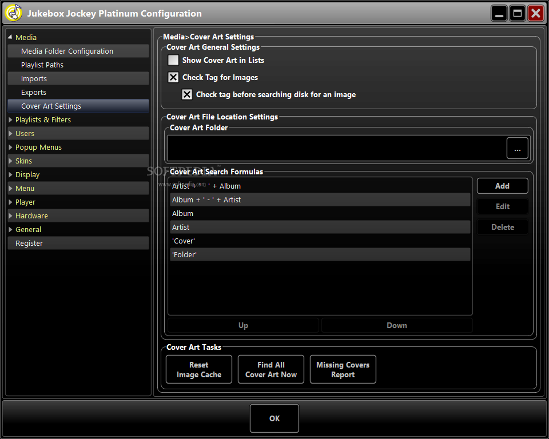Expand the Users section arrow

coord(10,133)
